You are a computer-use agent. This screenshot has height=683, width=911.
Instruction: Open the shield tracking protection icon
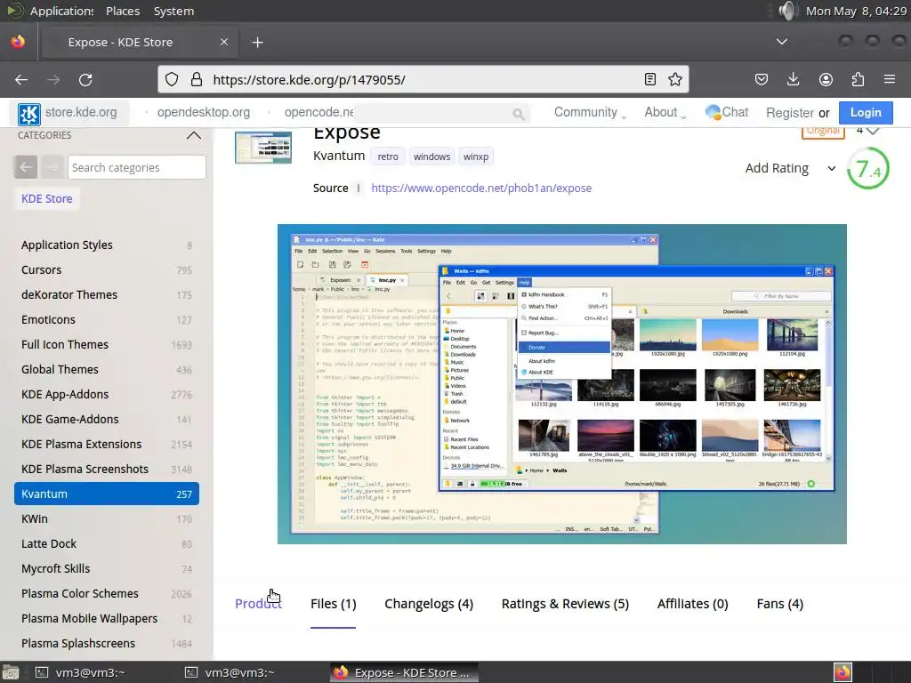172,79
